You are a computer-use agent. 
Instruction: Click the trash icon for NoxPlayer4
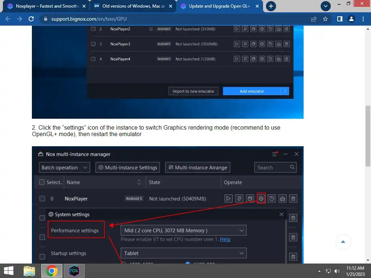point(287,59)
